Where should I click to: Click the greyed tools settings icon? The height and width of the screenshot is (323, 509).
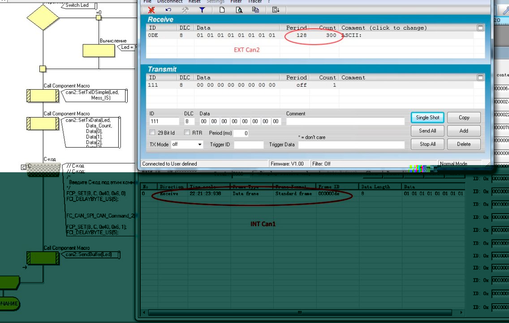point(185,10)
